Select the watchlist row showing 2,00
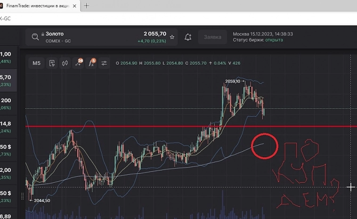Viewport: 357px width, 219px height. (x=8, y=173)
